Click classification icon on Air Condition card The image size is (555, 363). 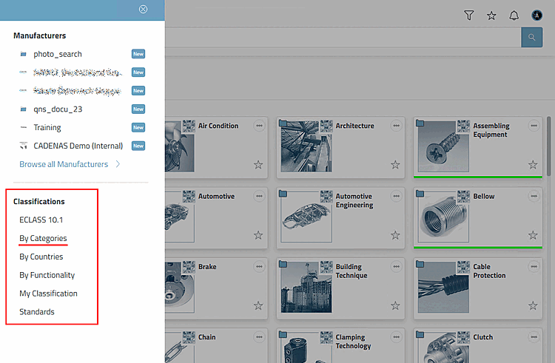189,126
